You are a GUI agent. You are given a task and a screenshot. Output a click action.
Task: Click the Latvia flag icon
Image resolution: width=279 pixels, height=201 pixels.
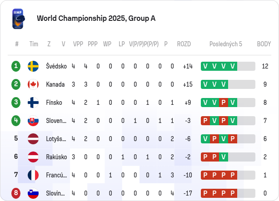pyautogui.click(x=33, y=139)
